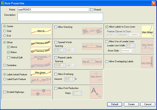The image size is (157, 110).
Task: Click the Font Reduction AAA preview
Action: pos(96,93)
